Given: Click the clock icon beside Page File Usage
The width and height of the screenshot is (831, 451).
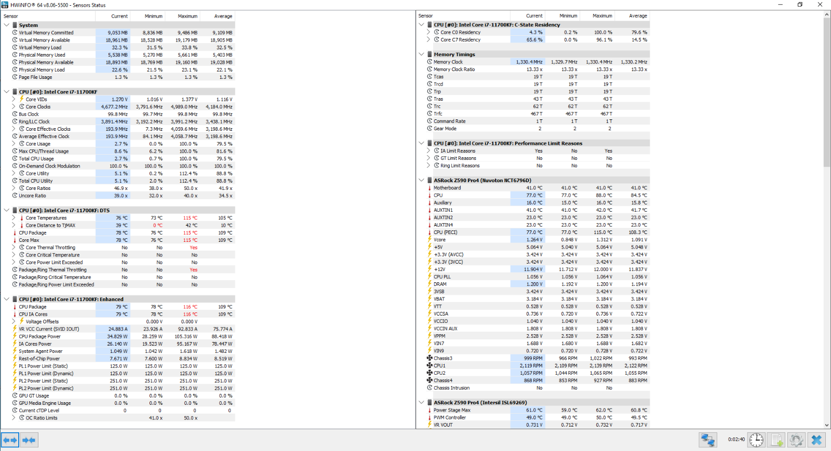Looking at the screenshot, I should 15,77.
